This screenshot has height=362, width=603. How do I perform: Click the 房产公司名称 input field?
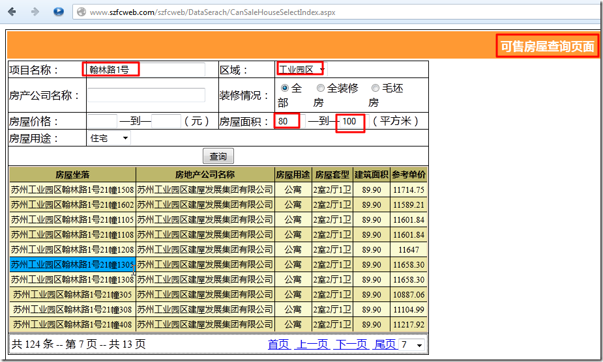click(146, 95)
